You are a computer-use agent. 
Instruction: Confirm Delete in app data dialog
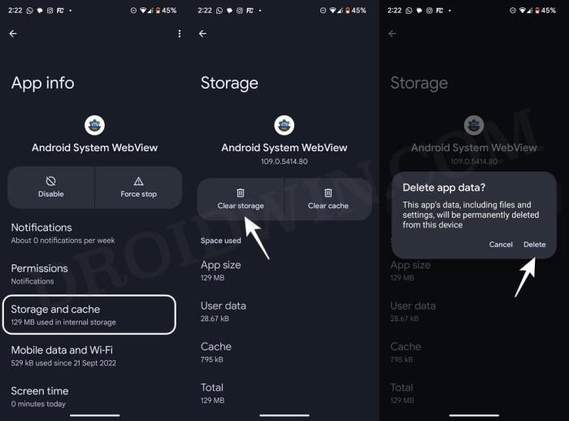534,244
